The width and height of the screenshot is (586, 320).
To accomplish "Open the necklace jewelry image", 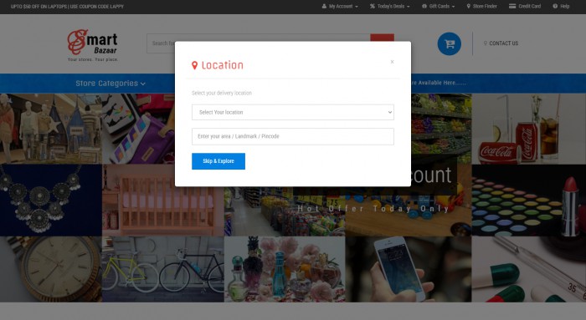I will point(51,201).
